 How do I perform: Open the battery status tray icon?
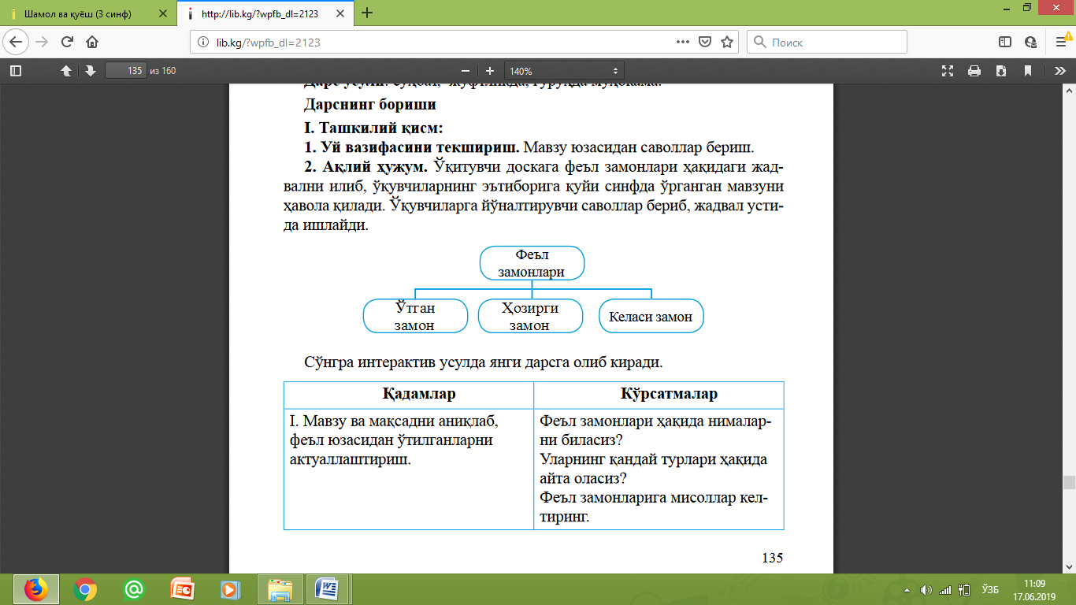963,589
